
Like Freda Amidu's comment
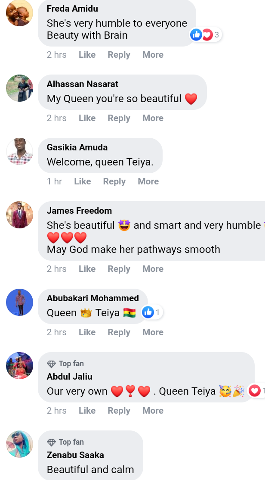click(87, 55)
